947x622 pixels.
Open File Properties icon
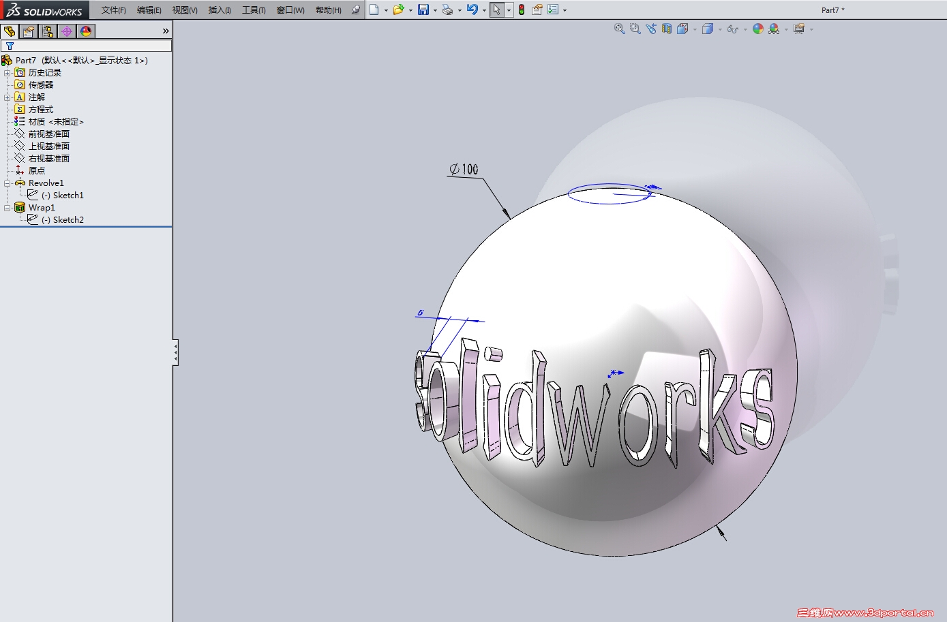[537, 10]
